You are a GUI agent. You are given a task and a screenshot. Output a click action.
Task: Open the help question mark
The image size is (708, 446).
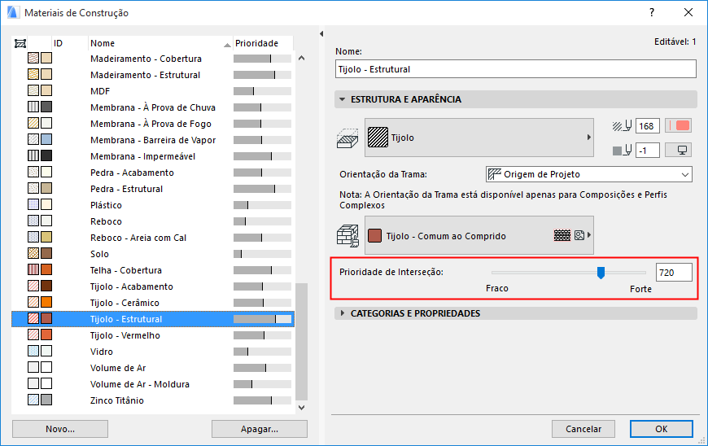coord(652,13)
